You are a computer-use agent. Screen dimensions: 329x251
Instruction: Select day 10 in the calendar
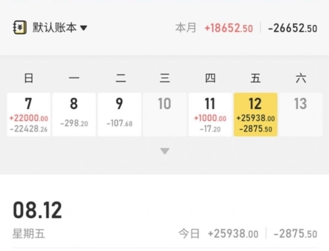164,114
